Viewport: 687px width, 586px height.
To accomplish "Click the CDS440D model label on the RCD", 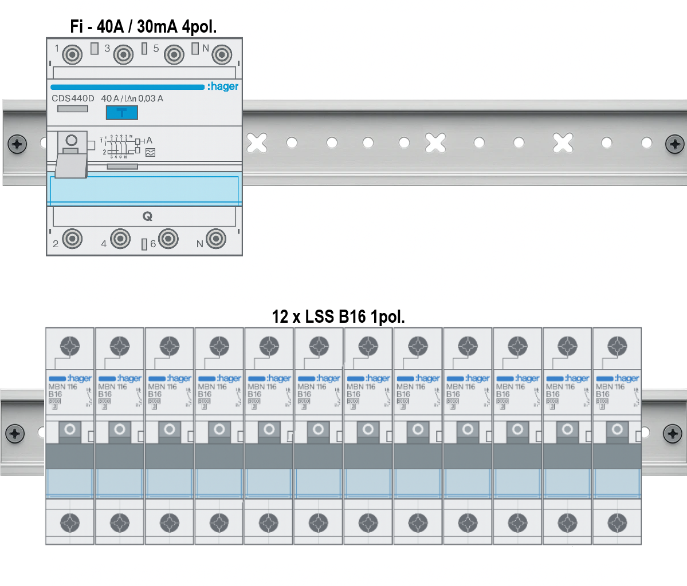I will point(73,98).
